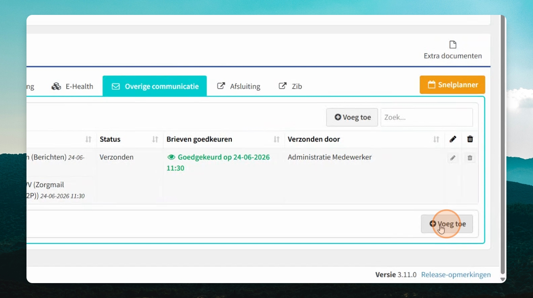Click the trash delete icon in the Administratie Medewerker row
Viewport: 533px width, 298px height.
point(470,158)
